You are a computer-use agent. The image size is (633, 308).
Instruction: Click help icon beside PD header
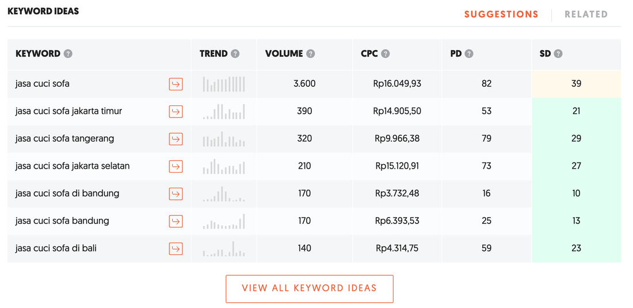(469, 54)
